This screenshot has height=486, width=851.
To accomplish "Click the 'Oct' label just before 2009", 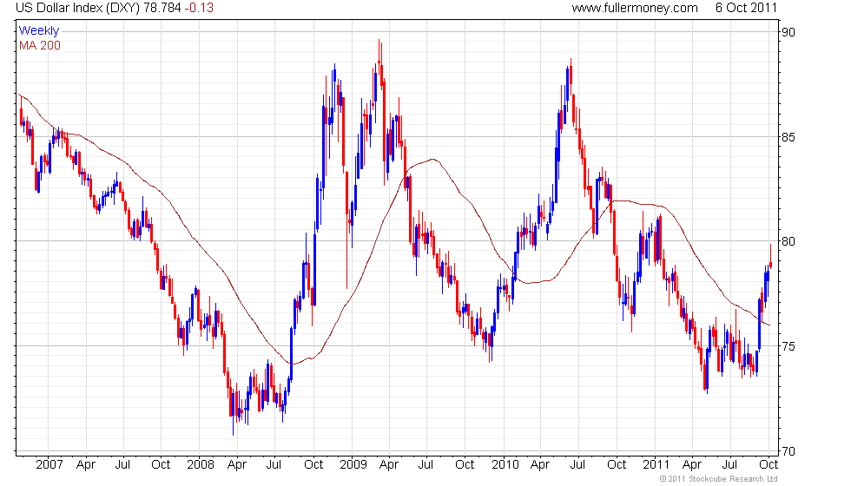I will [313, 465].
